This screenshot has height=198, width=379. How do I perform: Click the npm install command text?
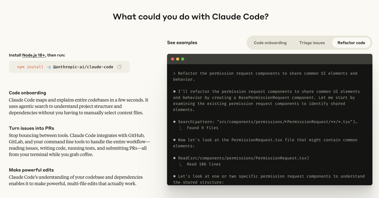65,67
